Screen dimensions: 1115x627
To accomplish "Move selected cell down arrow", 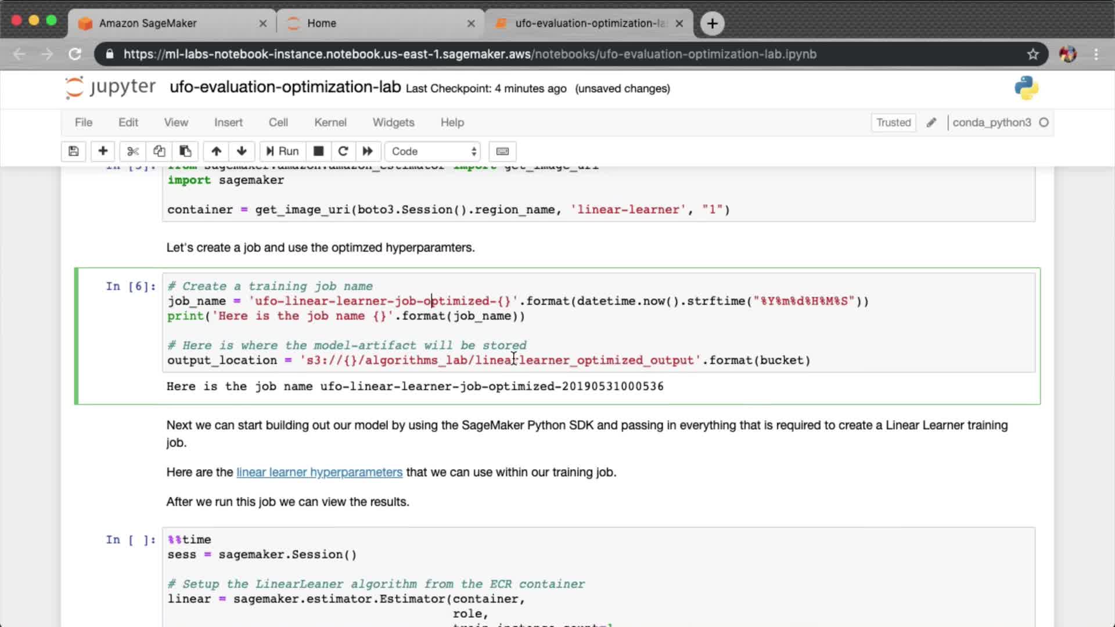I will 242,152.
